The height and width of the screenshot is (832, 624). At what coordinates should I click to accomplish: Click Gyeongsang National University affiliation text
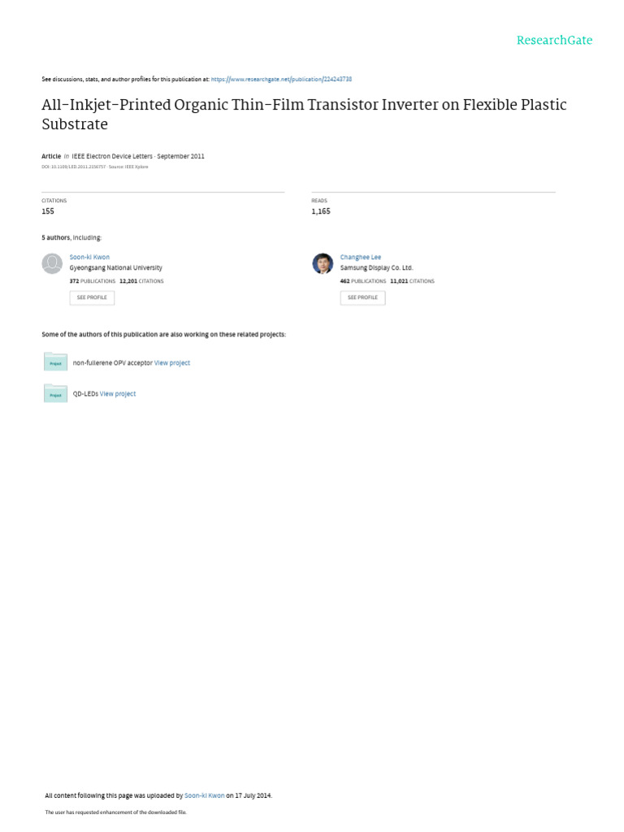[x=115, y=268]
